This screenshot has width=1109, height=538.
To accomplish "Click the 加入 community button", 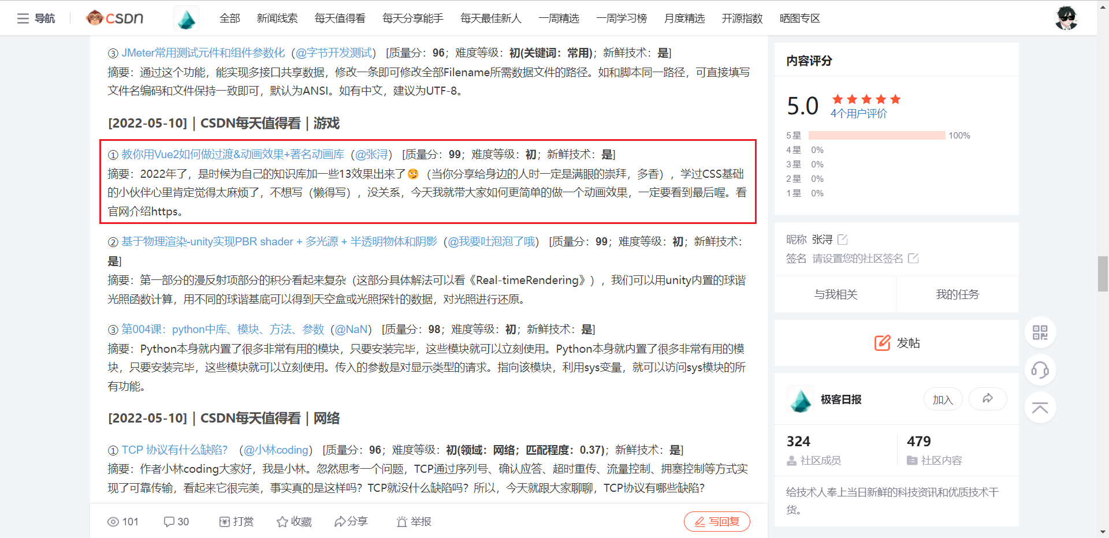I will 943,399.
